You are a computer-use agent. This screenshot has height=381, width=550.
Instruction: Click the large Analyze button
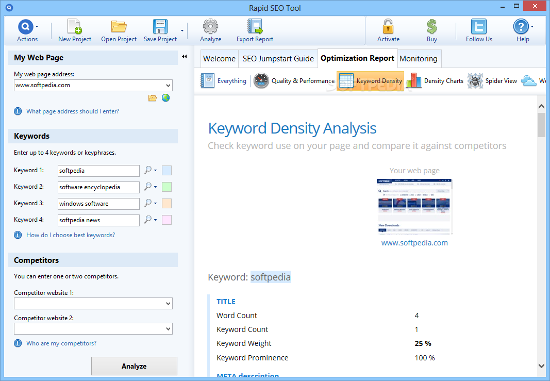tap(134, 366)
